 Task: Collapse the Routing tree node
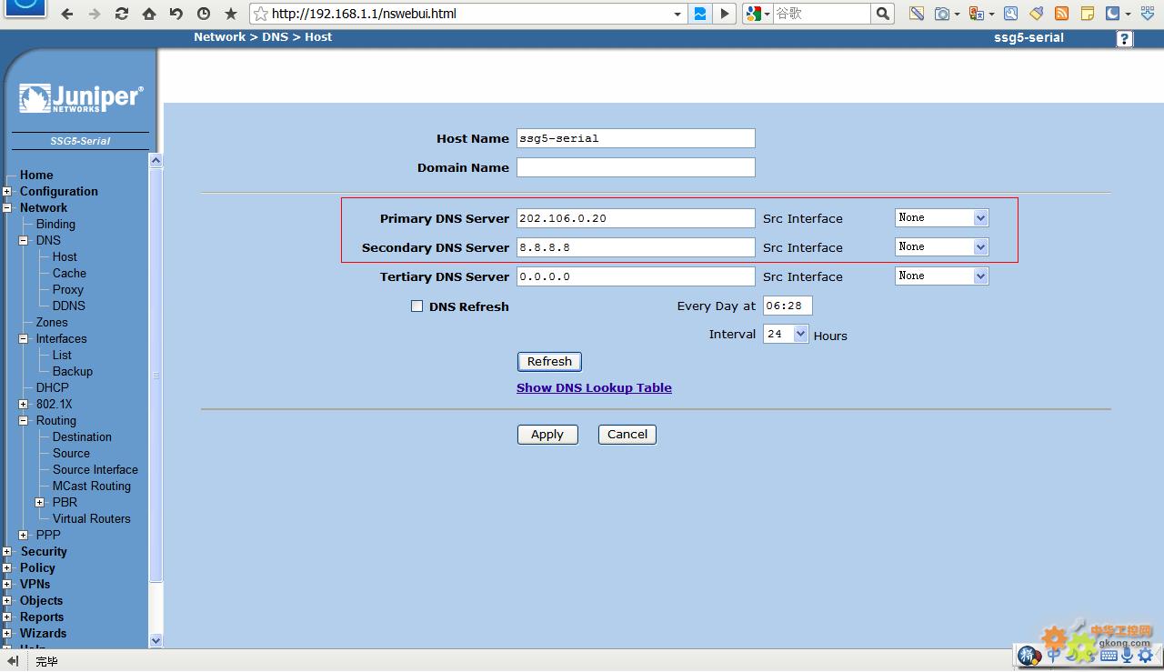(x=24, y=421)
